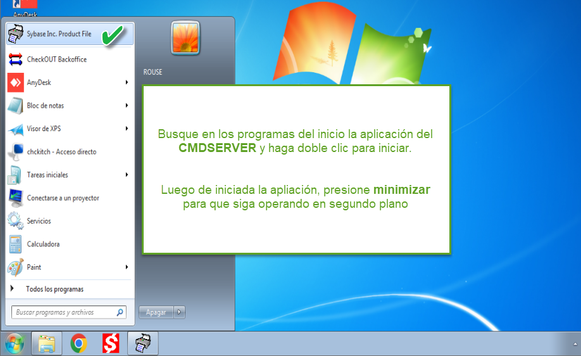Click the Servicios gears icon
Viewport: 581px width, 356px height.
(x=16, y=221)
